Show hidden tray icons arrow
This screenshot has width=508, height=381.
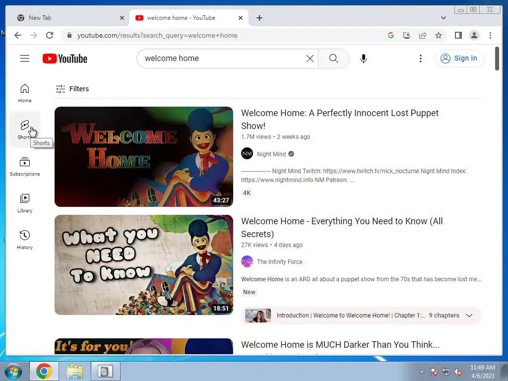[x=422, y=372]
